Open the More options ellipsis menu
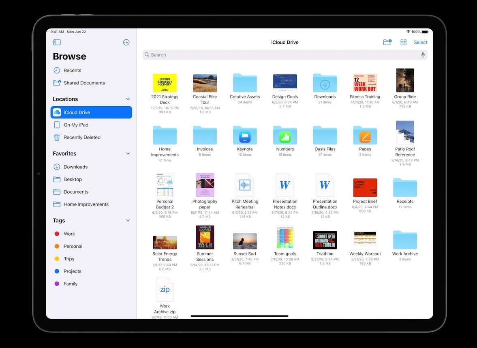The height and width of the screenshot is (348, 477). click(126, 42)
